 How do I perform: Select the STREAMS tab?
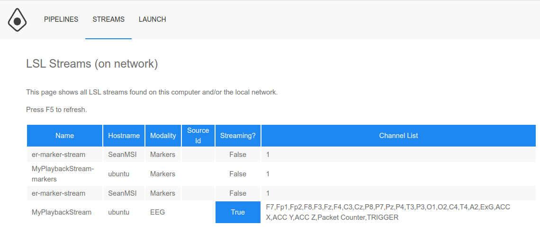[108, 19]
